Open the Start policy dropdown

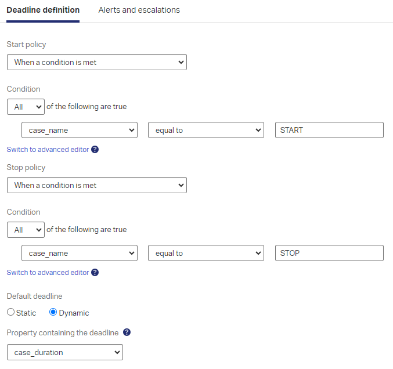(97, 62)
